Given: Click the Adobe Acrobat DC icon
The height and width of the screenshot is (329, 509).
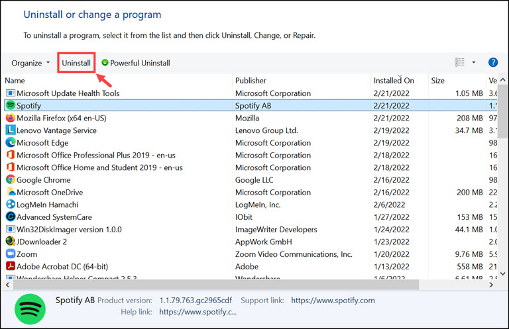Looking at the screenshot, I should (x=11, y=267).
